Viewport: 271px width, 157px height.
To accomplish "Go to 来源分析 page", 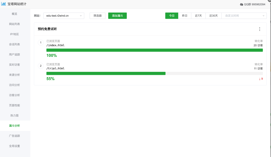I will tap(15, 75).
